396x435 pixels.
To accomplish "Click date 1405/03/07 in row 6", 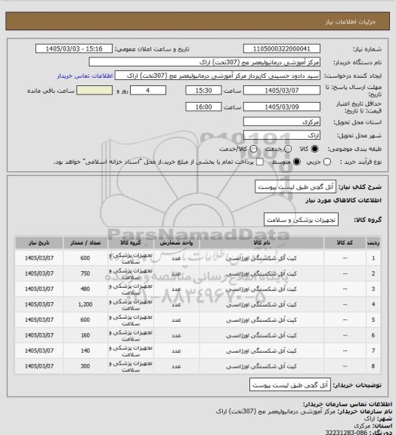I will [x=39, y=335].
